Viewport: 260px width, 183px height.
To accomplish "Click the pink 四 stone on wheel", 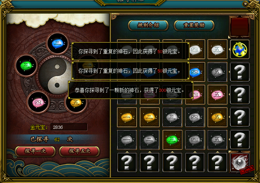I will [38, 102].
